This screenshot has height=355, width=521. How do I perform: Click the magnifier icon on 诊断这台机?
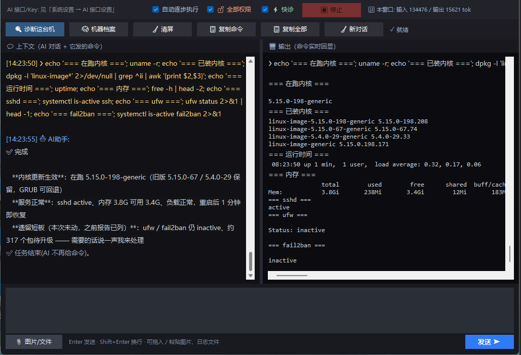pyautogui.click(x=18, y=29)
